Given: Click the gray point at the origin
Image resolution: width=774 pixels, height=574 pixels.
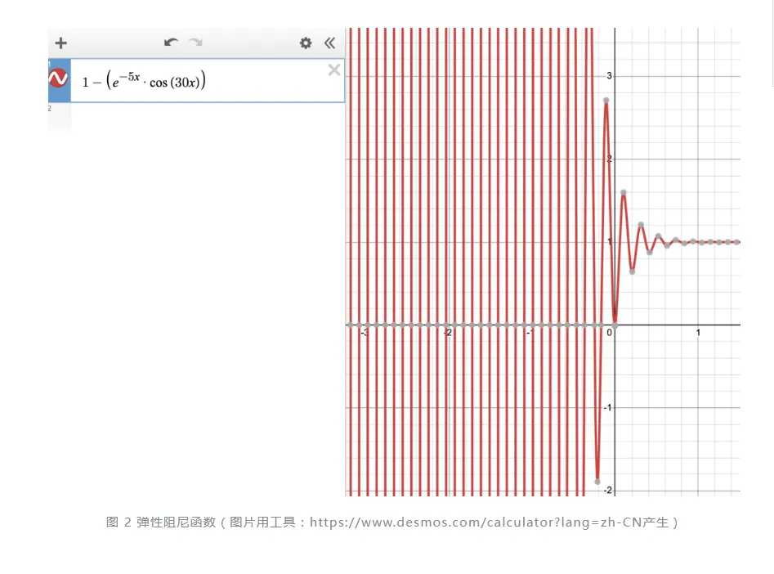Looking at the screenshot, I should (x=615, y=325).
